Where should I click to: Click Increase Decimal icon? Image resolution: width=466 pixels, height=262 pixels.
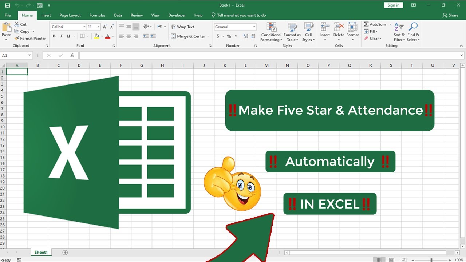(246, 36)
